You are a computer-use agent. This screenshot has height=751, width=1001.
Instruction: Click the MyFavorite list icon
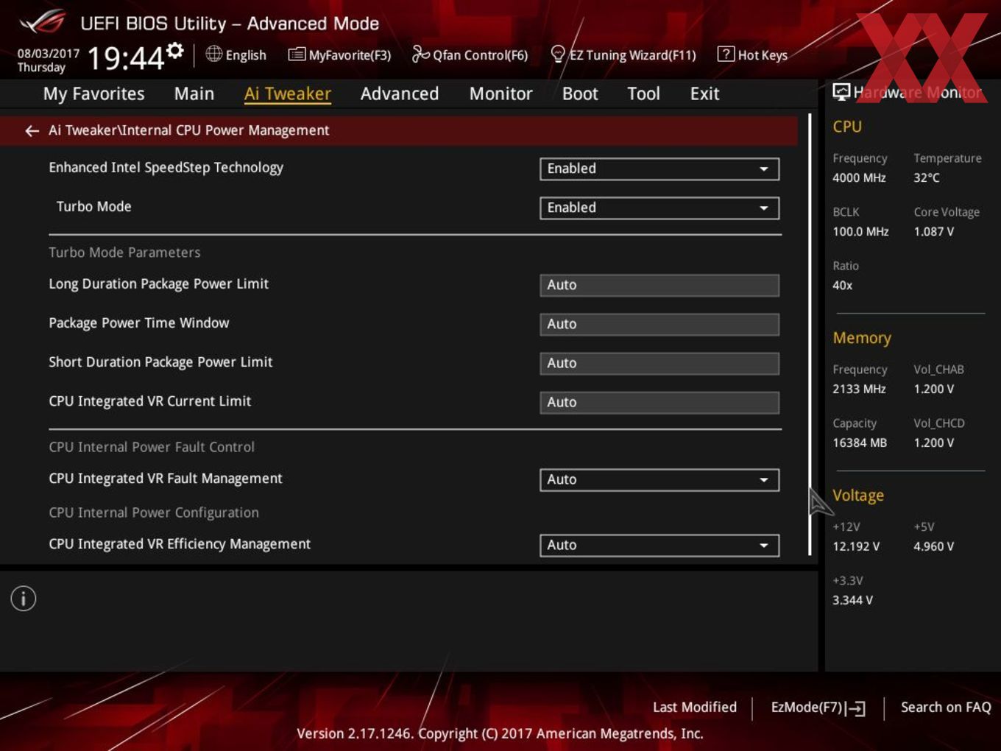(x=297, y=54)
